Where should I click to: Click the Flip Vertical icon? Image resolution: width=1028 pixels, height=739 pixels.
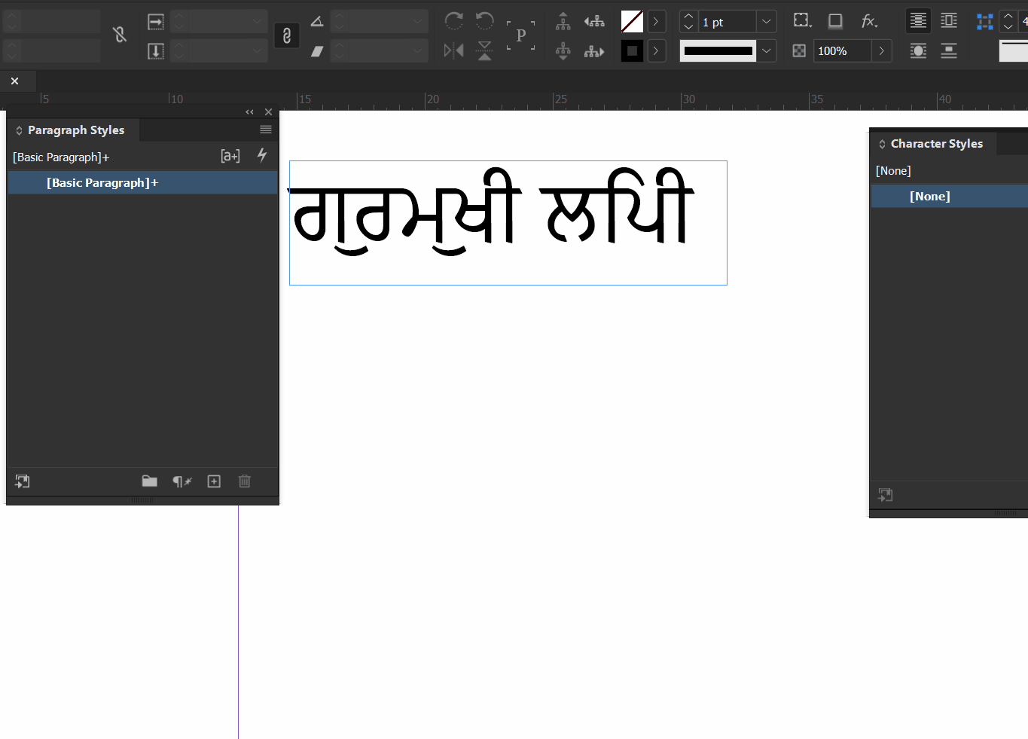pos(484,50)
